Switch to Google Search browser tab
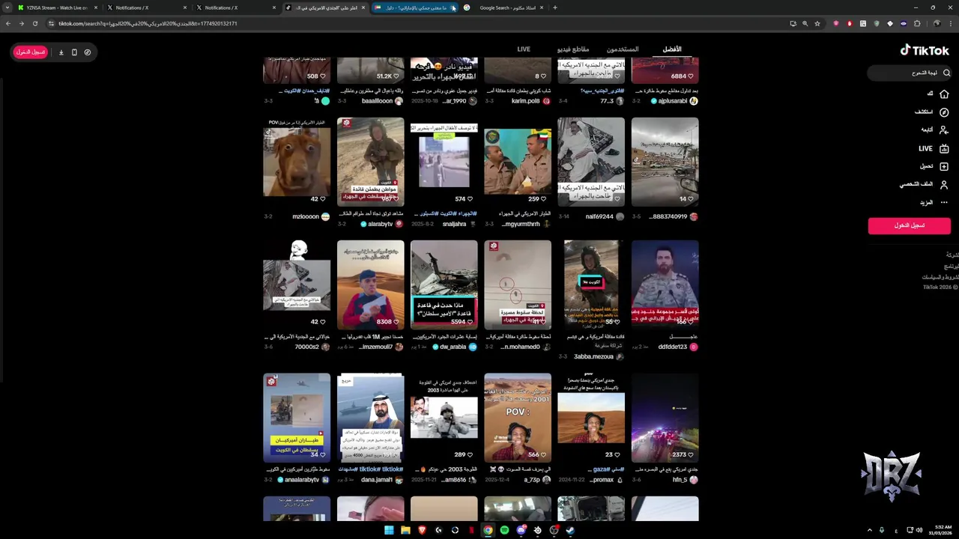This screenshot has height=539, width=959. [502, 7]
